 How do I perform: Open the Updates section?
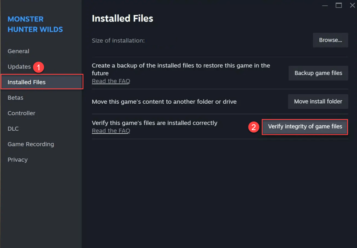tap(19, 66)
